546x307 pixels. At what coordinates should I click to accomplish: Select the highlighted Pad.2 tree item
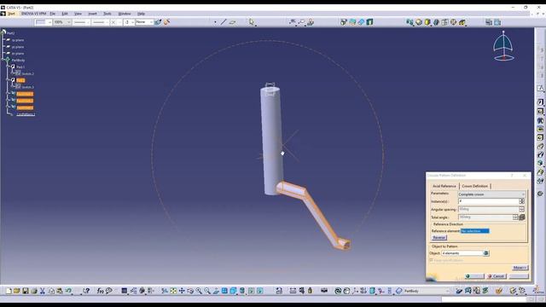(20, 80)
